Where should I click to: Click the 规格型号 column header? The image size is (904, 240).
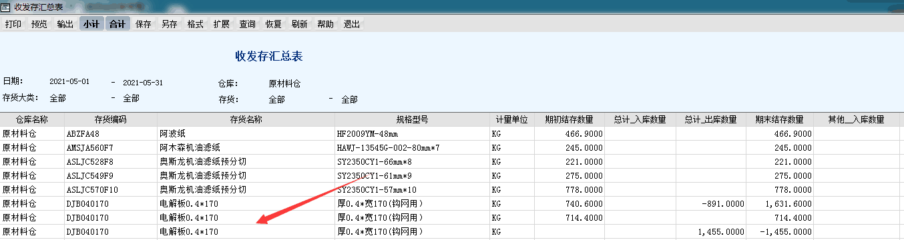[x=412, y=120]
